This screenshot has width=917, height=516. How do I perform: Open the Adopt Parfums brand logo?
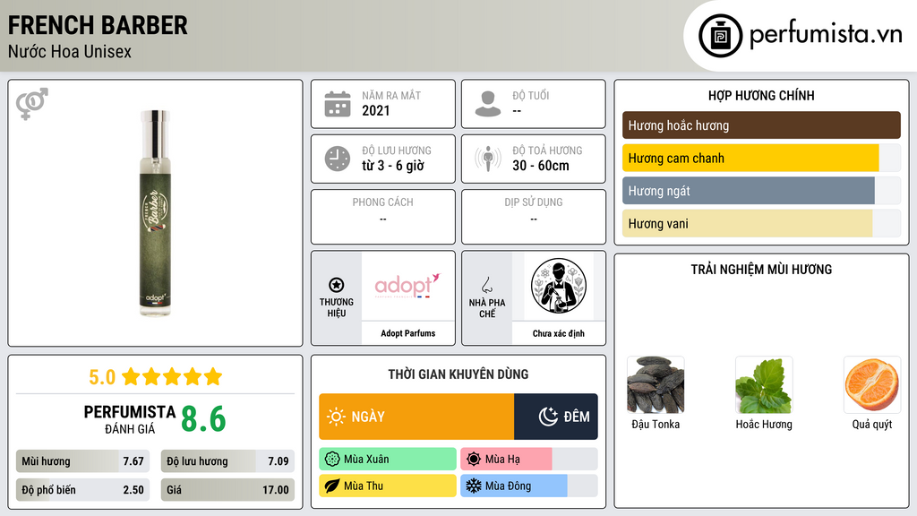pyautogui.click(x=407, y=286)
